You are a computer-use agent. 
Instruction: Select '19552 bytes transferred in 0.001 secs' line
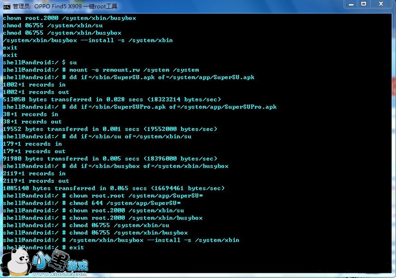pyautogui.click(x=110, y=129)
